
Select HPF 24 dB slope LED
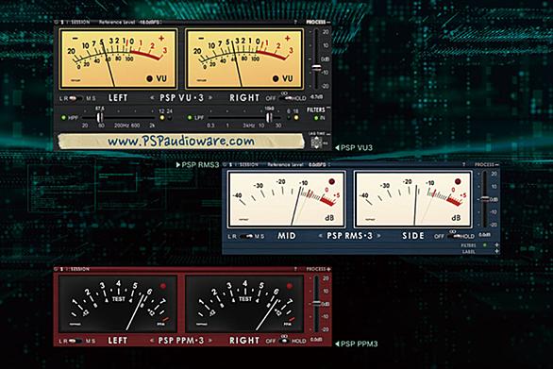point(170,118)
